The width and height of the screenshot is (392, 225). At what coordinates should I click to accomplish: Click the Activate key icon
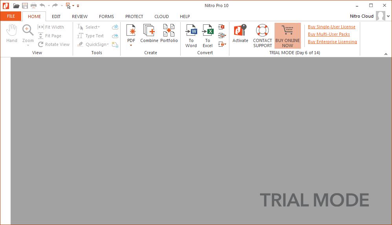click(240, 33)
